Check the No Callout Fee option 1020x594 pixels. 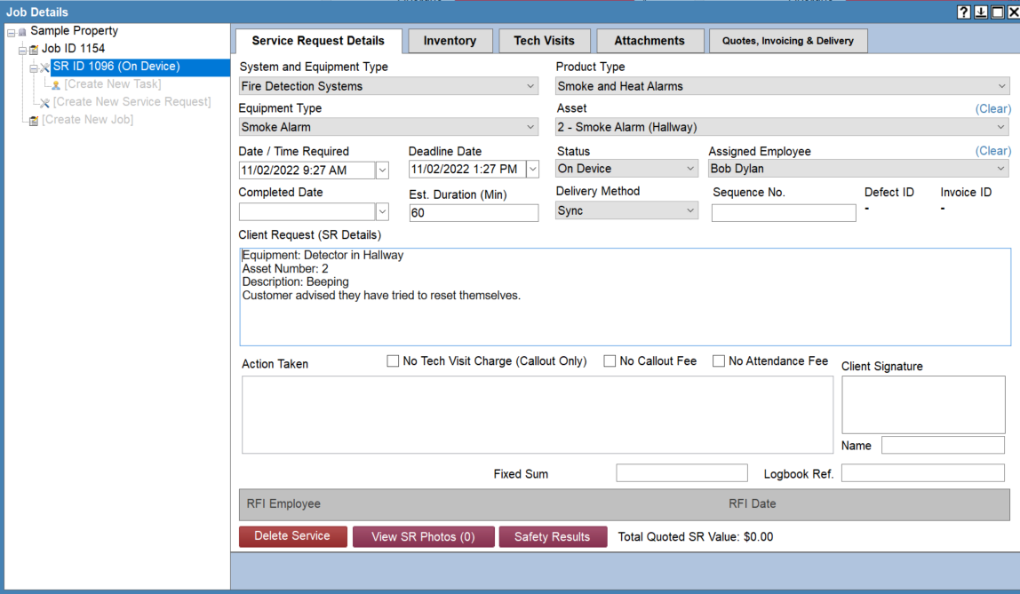point(610,360)
